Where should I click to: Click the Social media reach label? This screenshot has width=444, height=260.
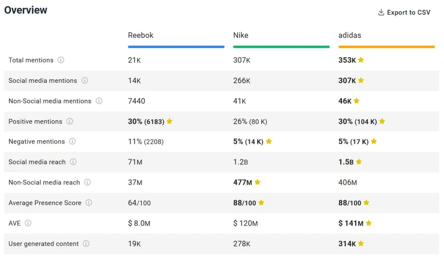37,162
